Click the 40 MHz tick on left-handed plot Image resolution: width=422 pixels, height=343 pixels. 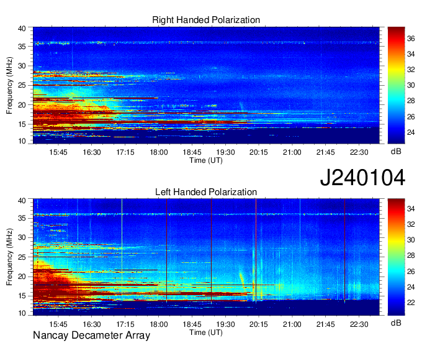pyautogui.click(x=22, y=201)
